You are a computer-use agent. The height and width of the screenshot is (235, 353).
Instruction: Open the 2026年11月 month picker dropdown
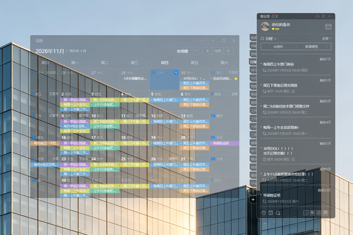click(x=52, y=51)
